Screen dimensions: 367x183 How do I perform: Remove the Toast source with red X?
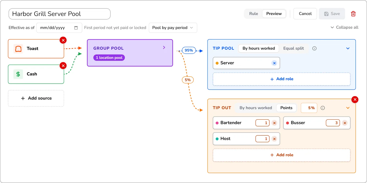63,40
